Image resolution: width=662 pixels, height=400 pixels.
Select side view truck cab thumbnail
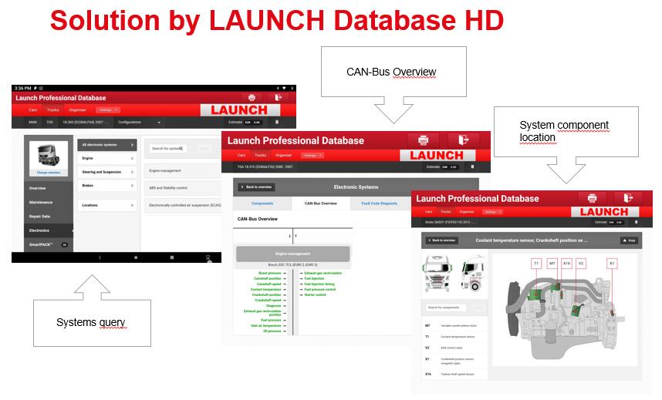click(472, 273)
